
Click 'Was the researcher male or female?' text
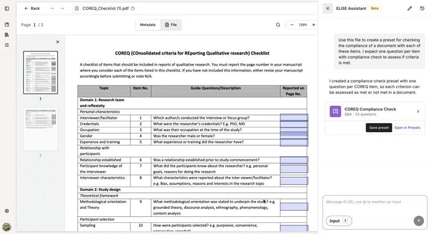click(x=183, y=136)
